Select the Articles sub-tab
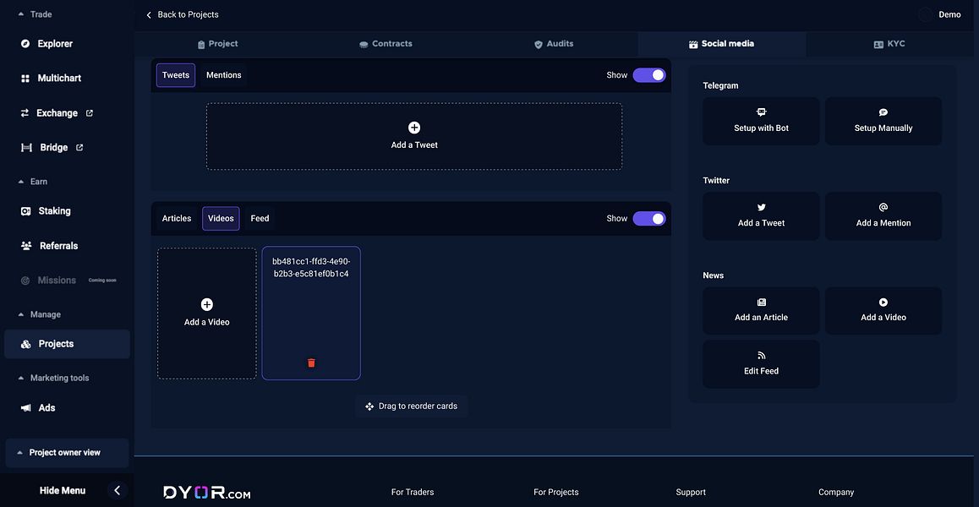979x507 pixels. coord(177,219)
